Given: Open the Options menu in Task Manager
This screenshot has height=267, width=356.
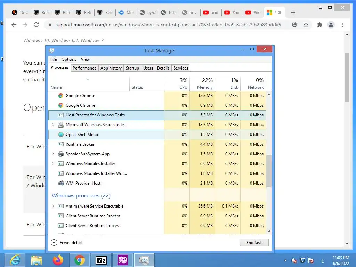Looking at the screenshot, I should 69,59.
